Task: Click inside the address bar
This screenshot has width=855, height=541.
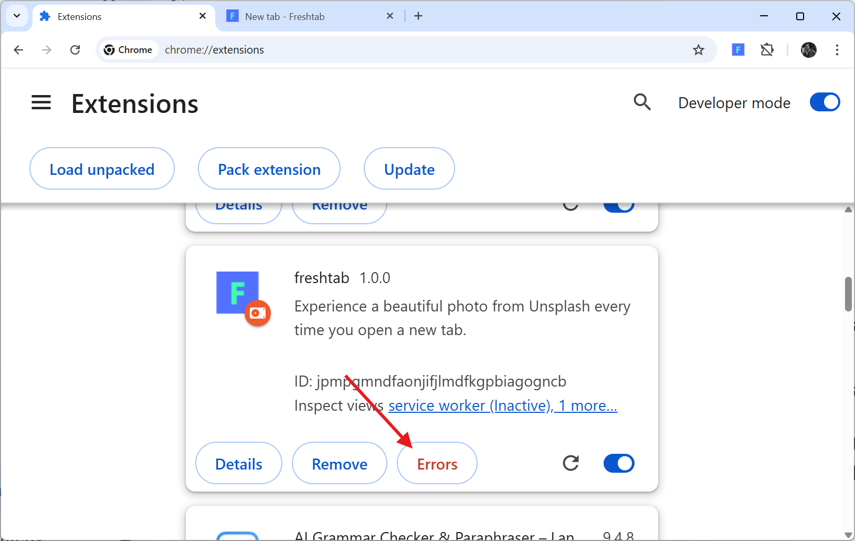Action: (x=367, y=49)
